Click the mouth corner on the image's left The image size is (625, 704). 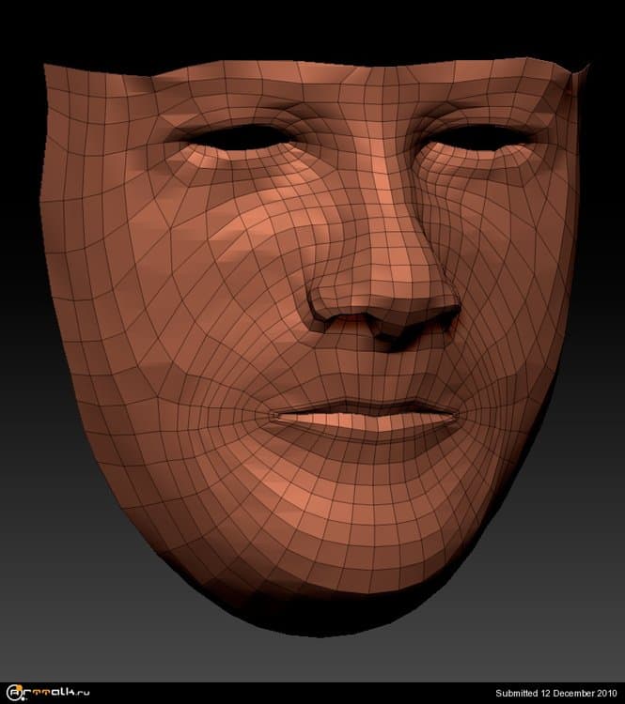(x=269, y=412)
